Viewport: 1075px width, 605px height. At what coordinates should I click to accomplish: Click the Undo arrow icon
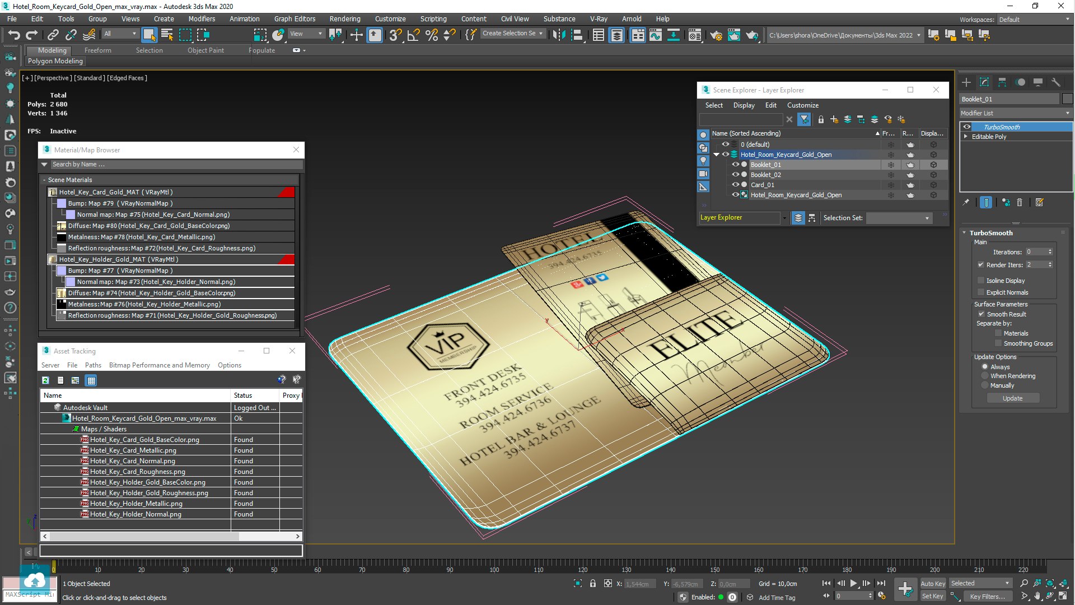coord(14,35)
